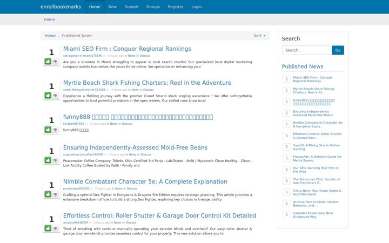Open the New tab in navigation
389x243 pixels.
(x=112, y=6)
